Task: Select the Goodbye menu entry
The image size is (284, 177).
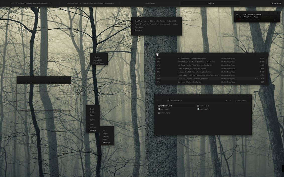Action: (93, 131)
